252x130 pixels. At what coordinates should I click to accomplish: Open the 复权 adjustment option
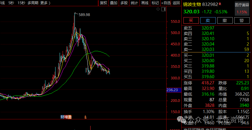[104, 3]
